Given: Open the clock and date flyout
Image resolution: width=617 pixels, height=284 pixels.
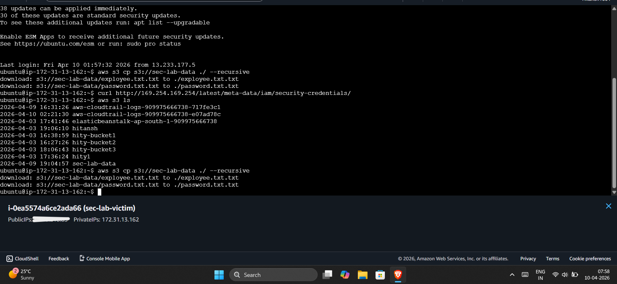Looking at the screenshot, I should click(597, 275).
